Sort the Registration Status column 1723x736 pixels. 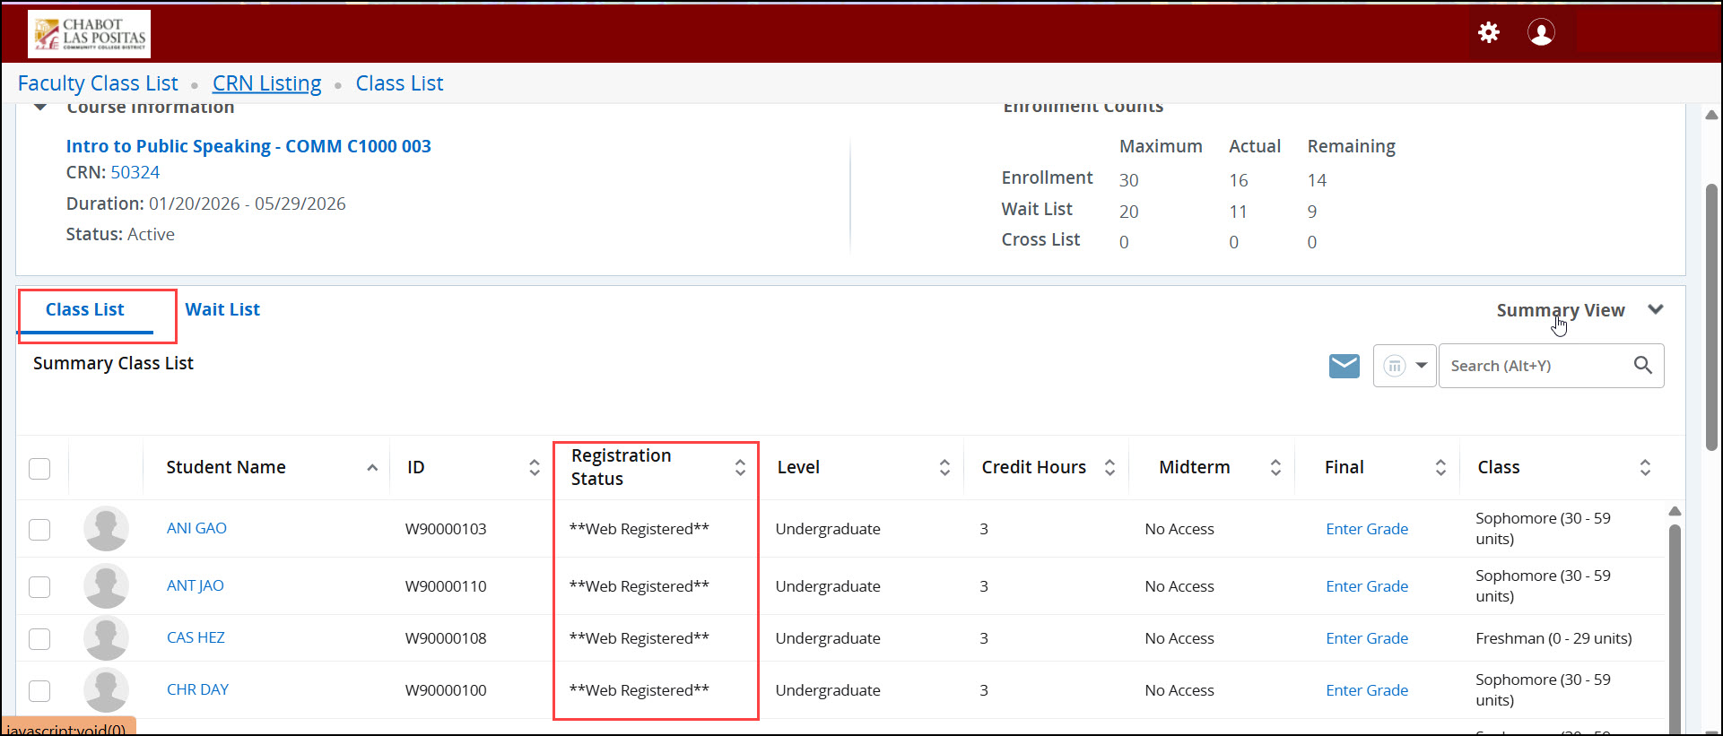pos(740,467)
